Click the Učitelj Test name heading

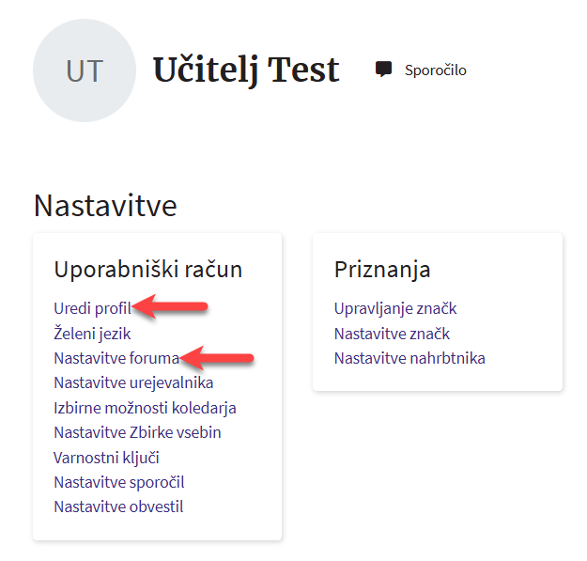pyautogui.click(x=245, y=70)
